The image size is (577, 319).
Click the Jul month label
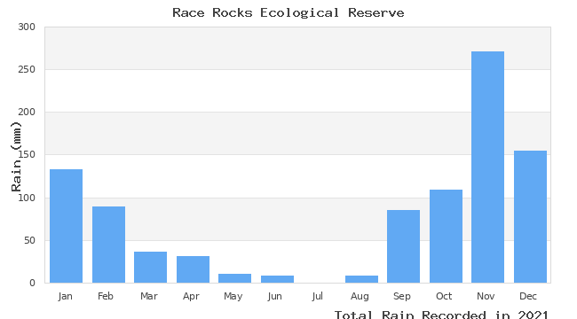click(x=317, y=296)
